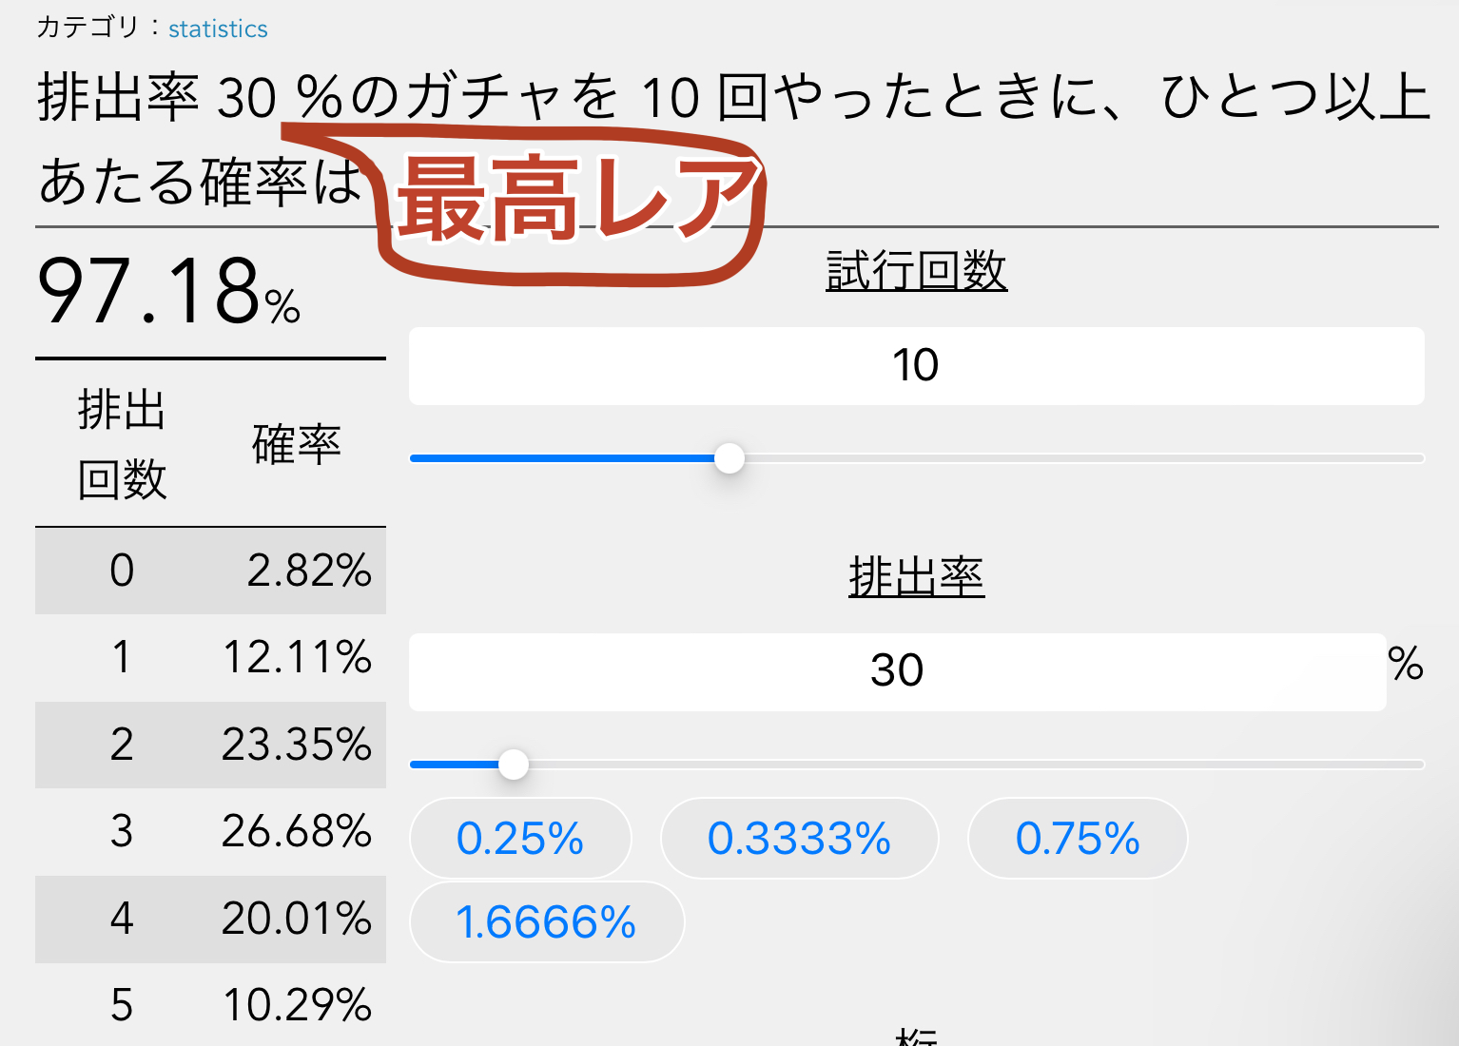Select the 0.25% preset button

click(520, 838)
